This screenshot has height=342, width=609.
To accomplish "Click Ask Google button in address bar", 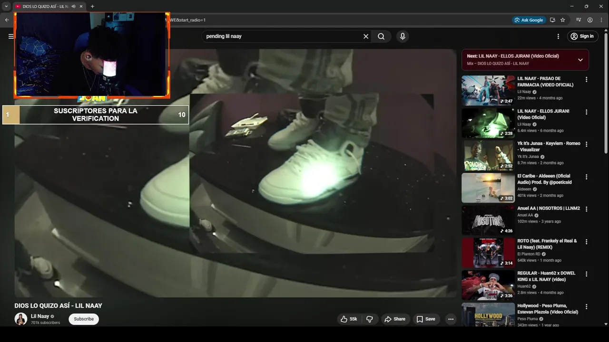I will [x=528, y=20].
